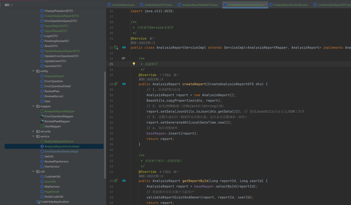The width and height of the screenshot is (351, 205).
Task: Click the interface icon beside UserMapper
Action: click(x=42, y=126)
